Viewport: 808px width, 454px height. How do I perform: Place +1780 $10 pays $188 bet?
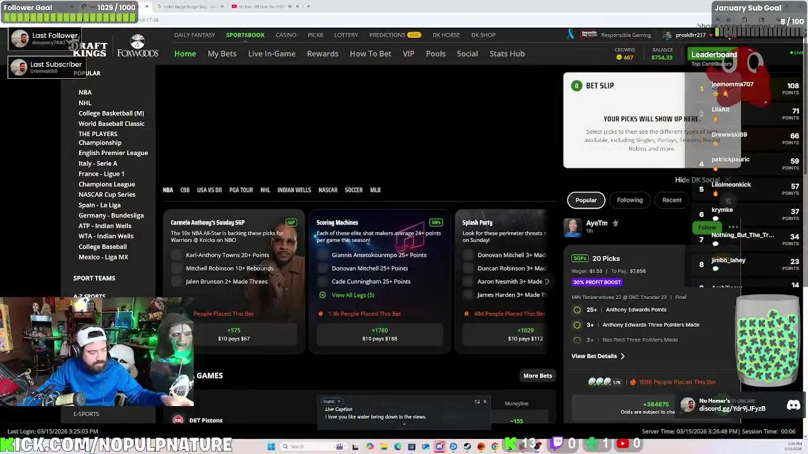(379, 334)
